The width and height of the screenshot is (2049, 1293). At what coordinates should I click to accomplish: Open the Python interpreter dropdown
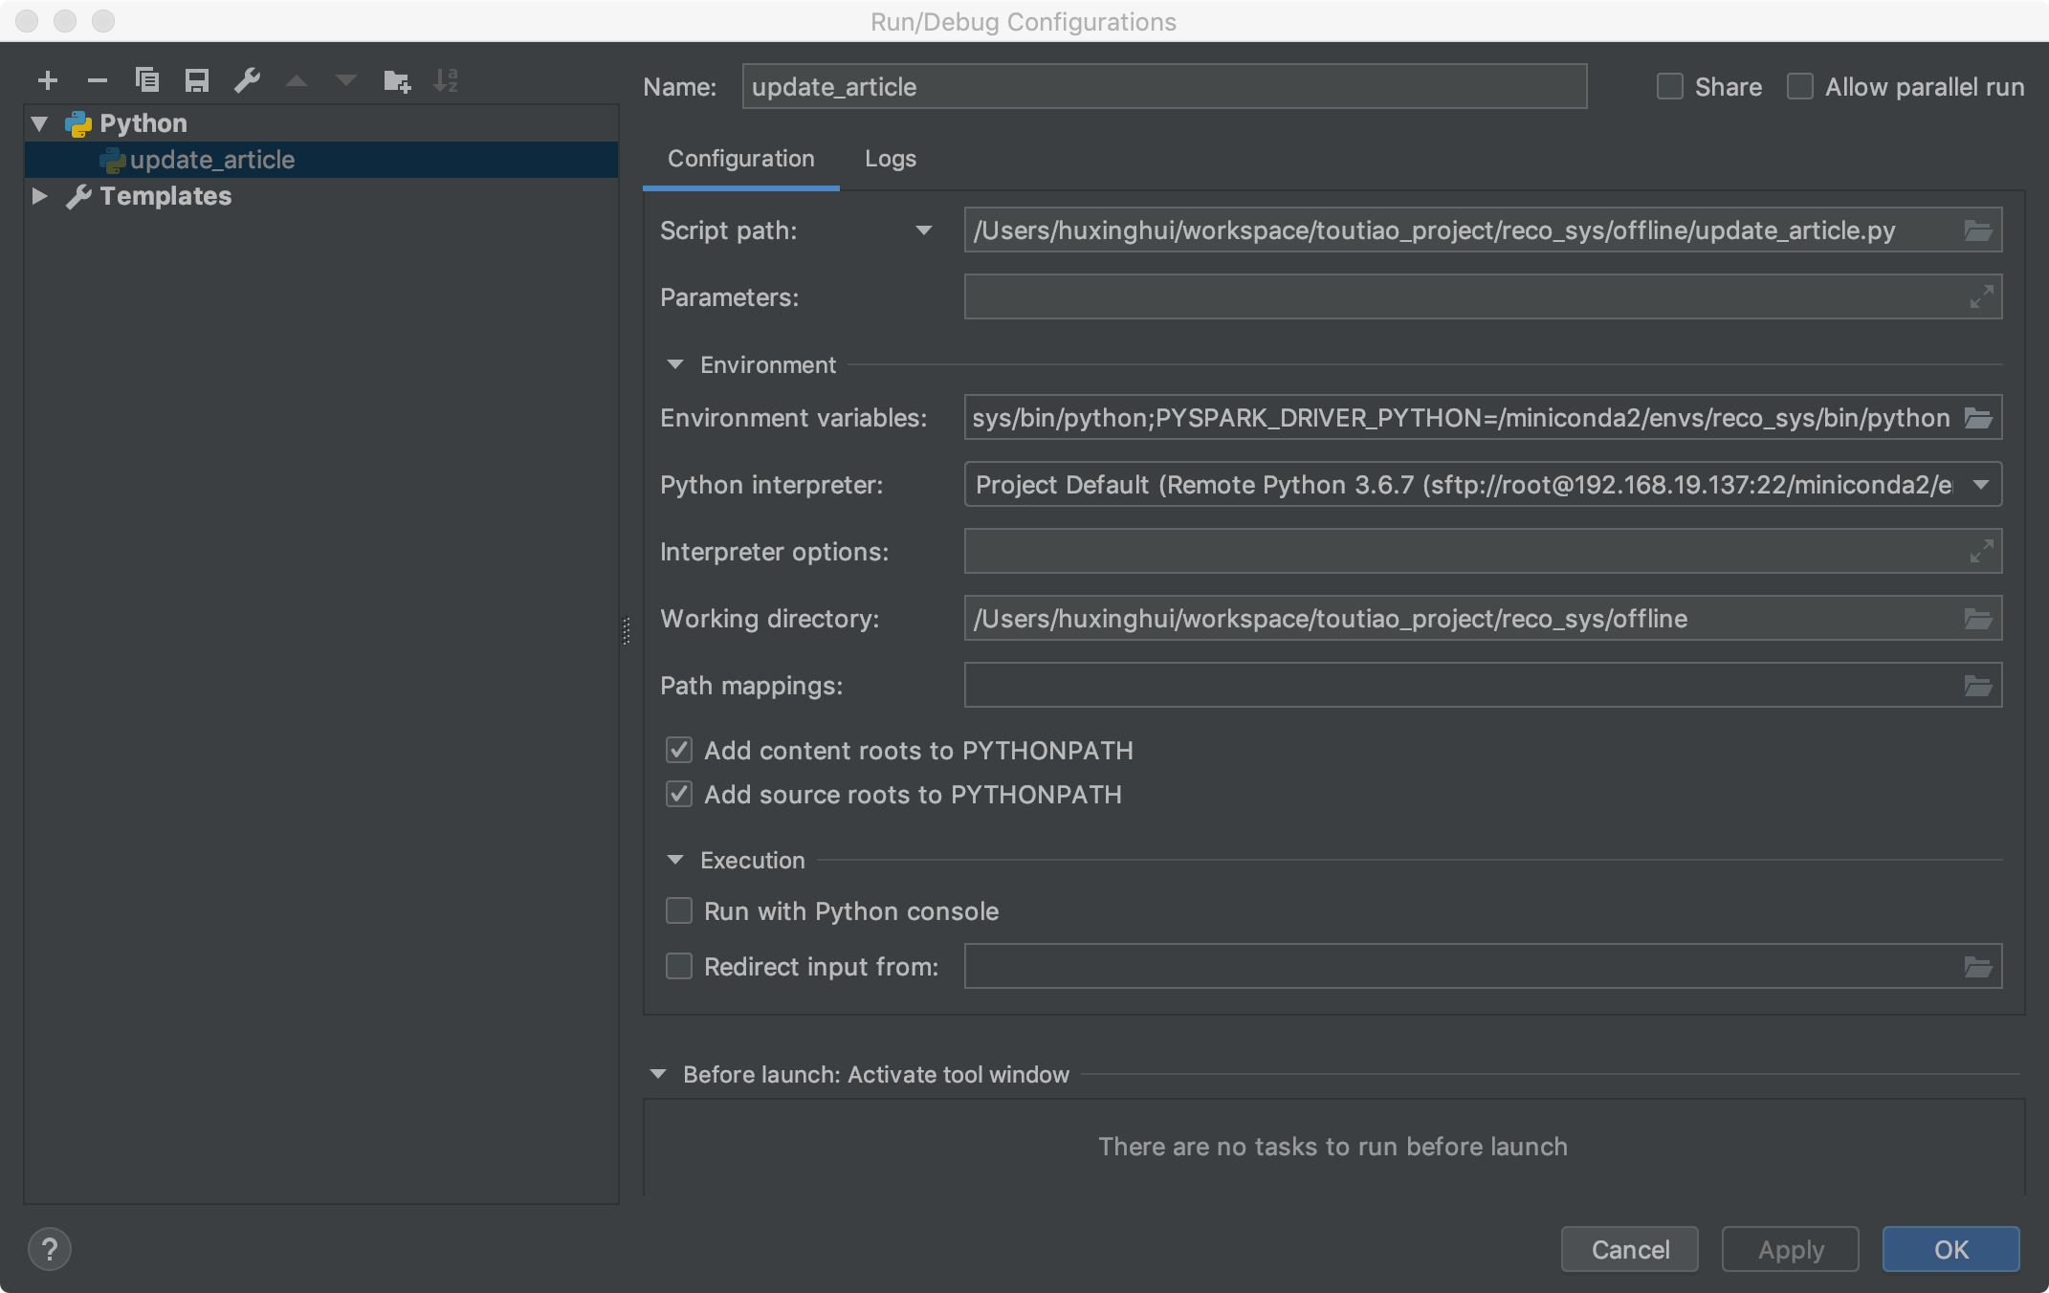pos(1980,486)
